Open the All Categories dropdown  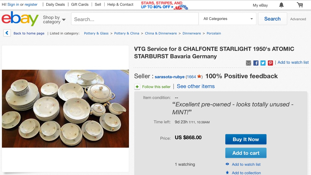pyautogui.click(x=228, y=19)
